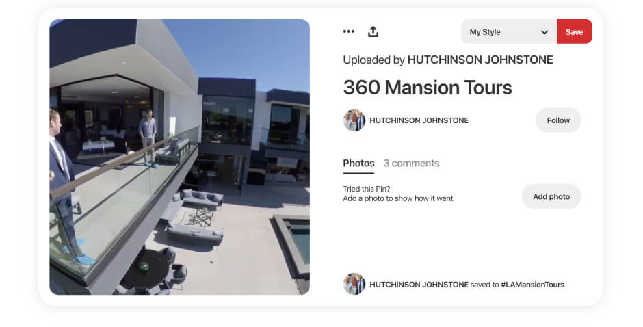Screen dimensions: 643x327
Task: Click the Add photo button
Action: [551, 196]
